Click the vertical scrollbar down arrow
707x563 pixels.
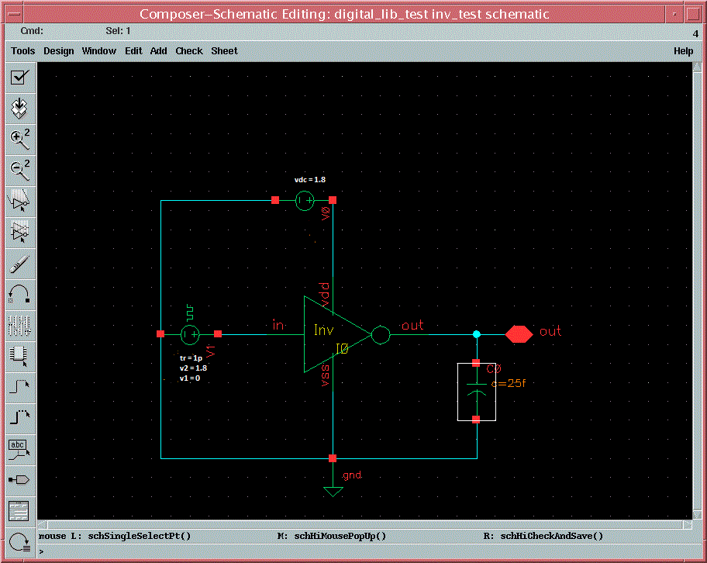tap(697, 515)
